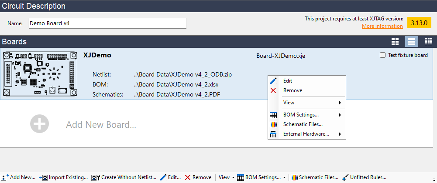Screen dimensions: 437x183
Task: Expand the View submenu in context menu
Action: click(x=306, y=103)
